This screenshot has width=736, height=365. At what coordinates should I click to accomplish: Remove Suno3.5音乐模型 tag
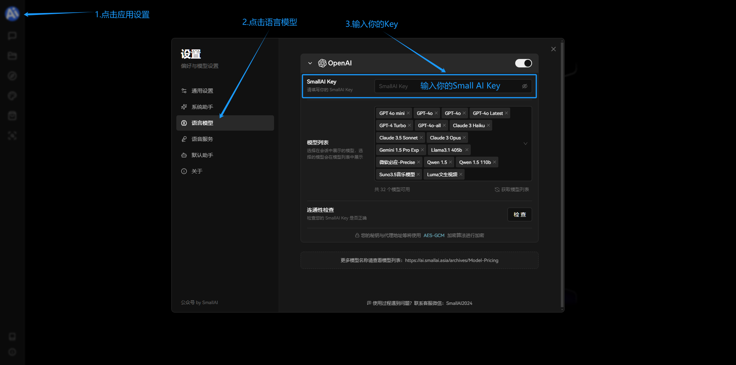(x=418, y=175)
